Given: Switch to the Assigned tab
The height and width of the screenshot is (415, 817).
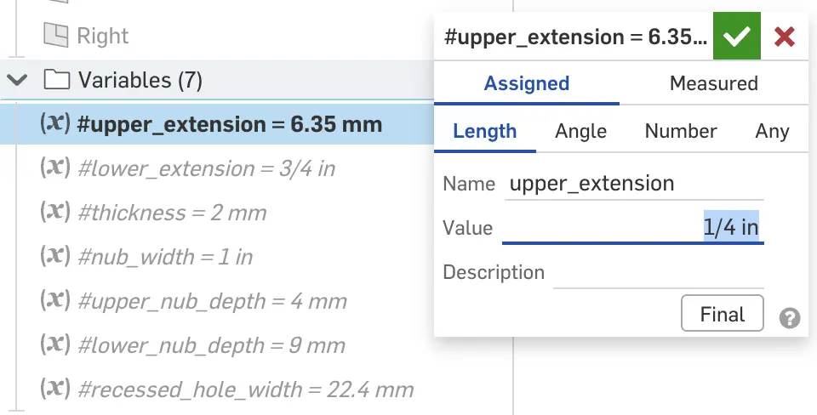Looking at the screenshot, I should 527,83.
